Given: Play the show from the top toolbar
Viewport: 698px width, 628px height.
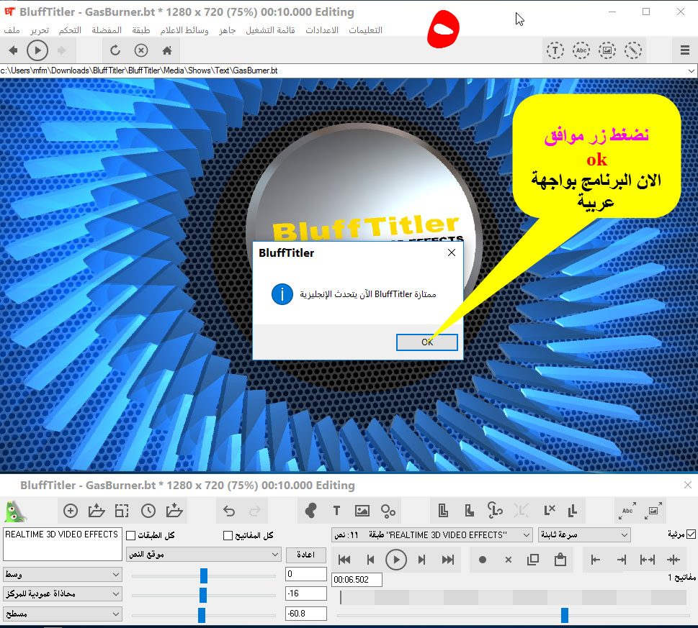Looking at the screenshot, I should point(37,50).
